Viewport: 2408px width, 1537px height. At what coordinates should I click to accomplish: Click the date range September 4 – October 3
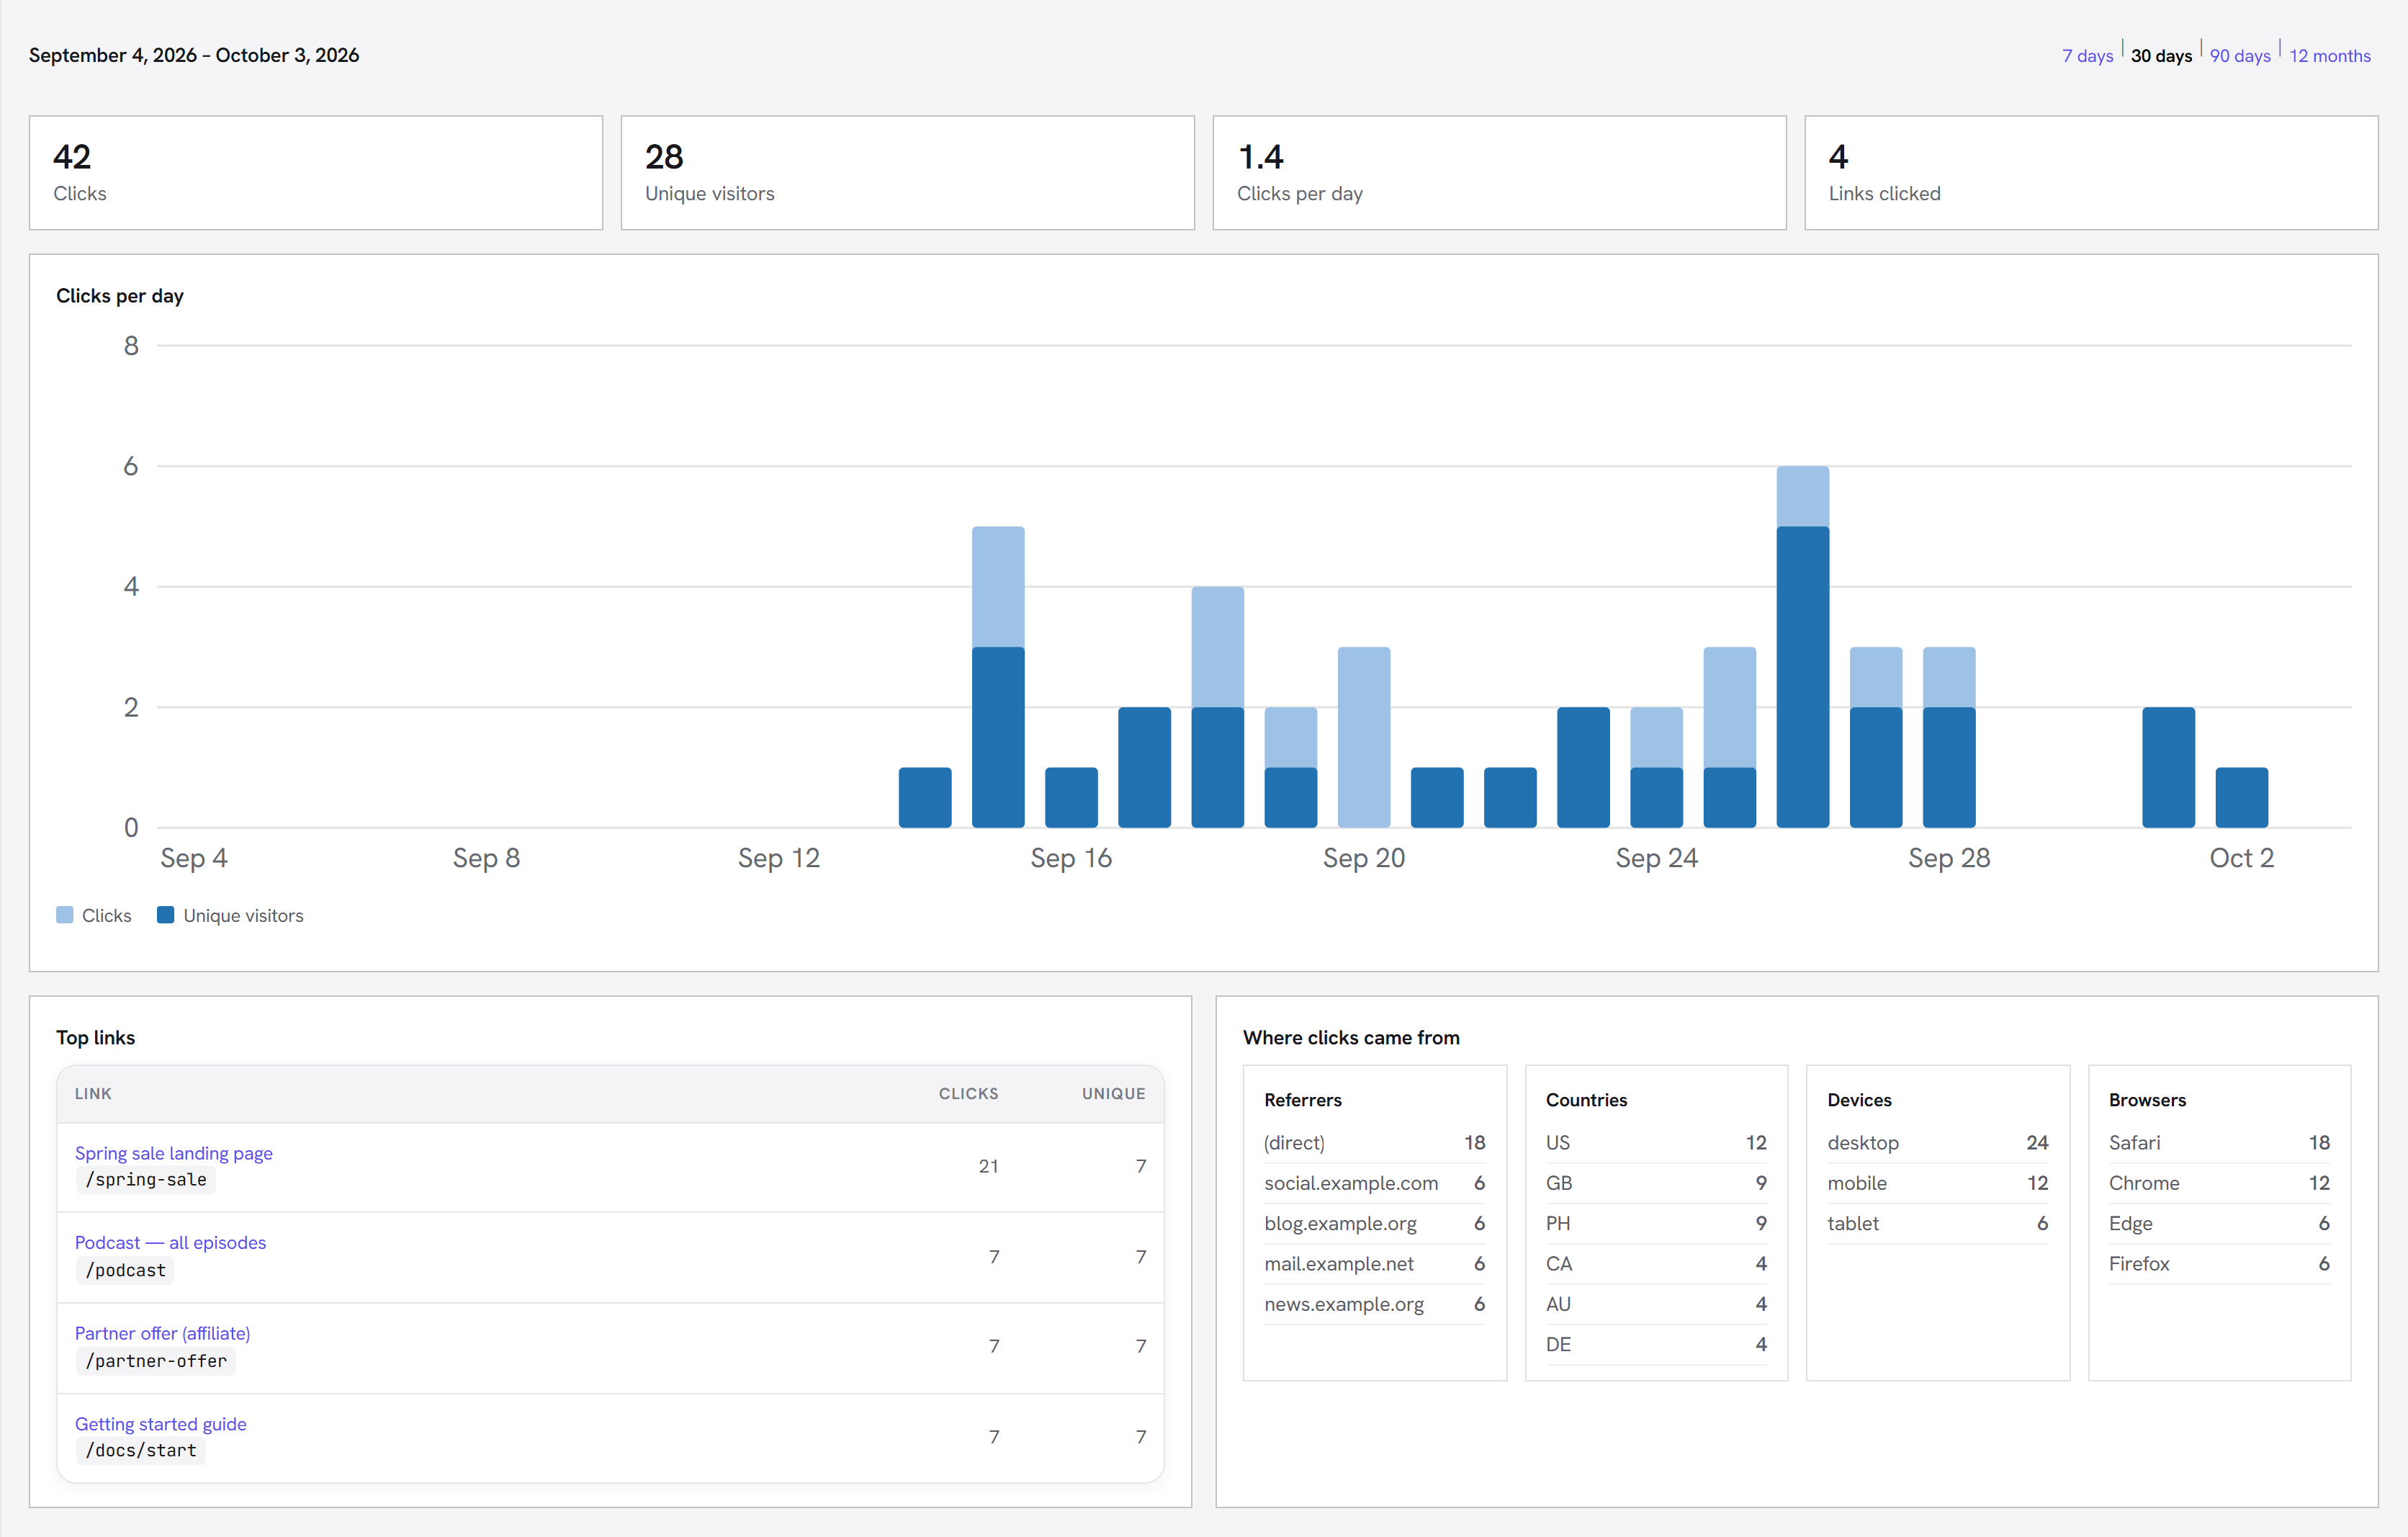[x=194, y=55]
